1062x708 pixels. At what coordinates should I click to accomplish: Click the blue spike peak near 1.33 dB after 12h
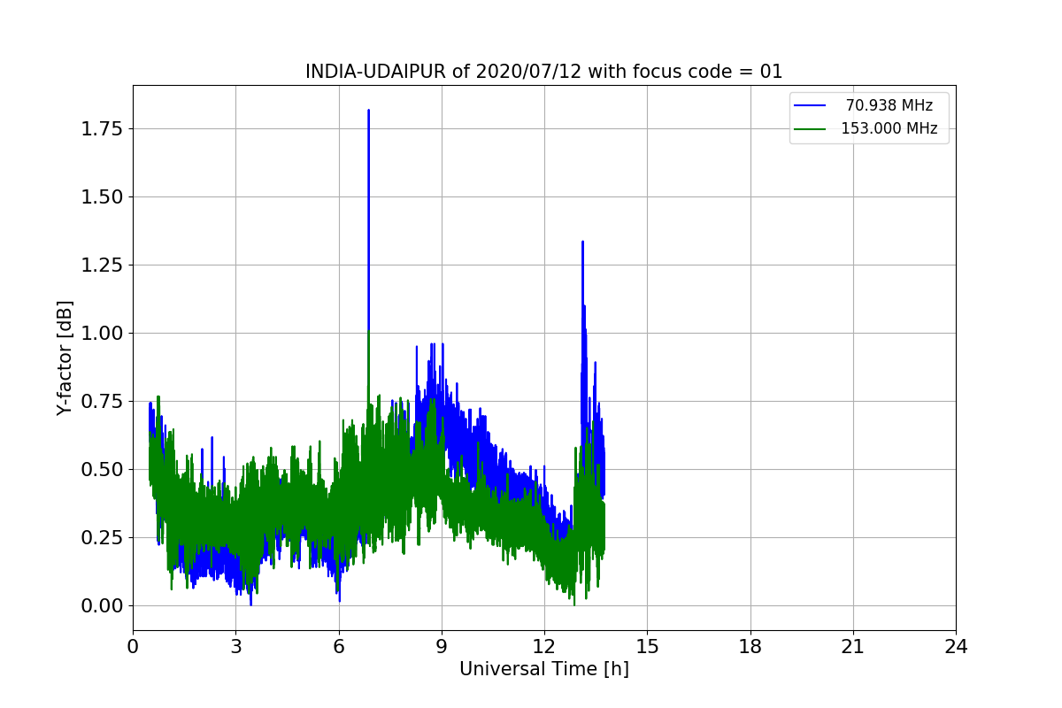point(582,242)
